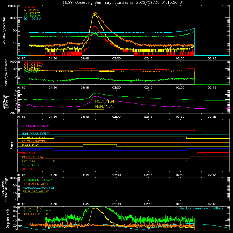Click the yellow flare interval bar under M2.1/134
Image resolution: width=233 pixels, height=233 pixels.
click(91, 109)
